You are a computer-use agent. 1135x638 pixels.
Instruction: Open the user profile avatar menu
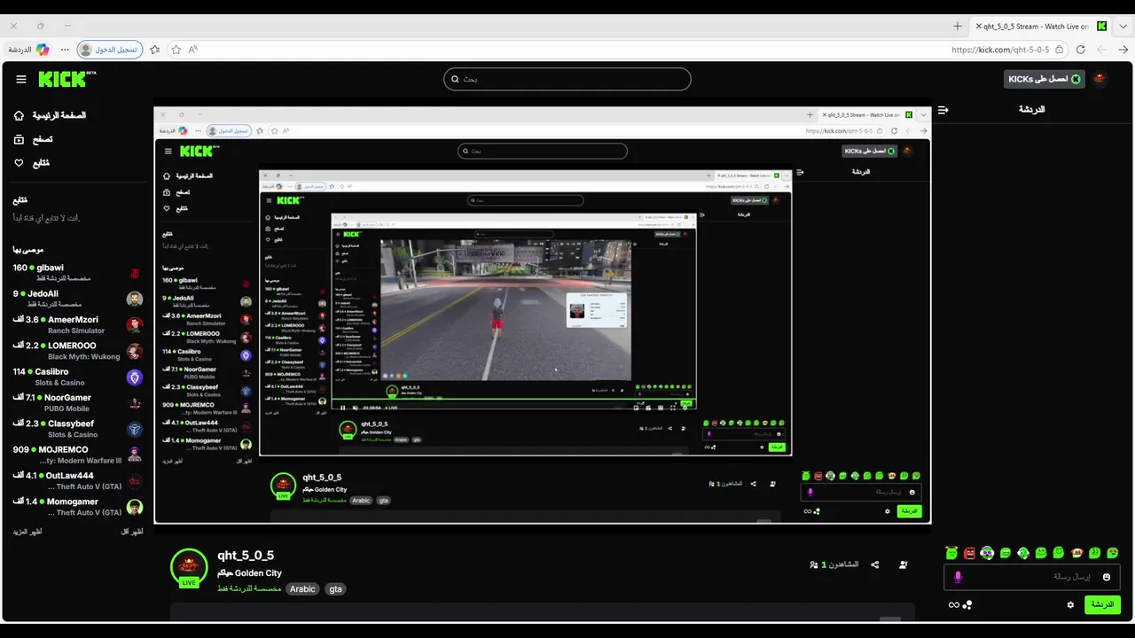pos(1100,79)
